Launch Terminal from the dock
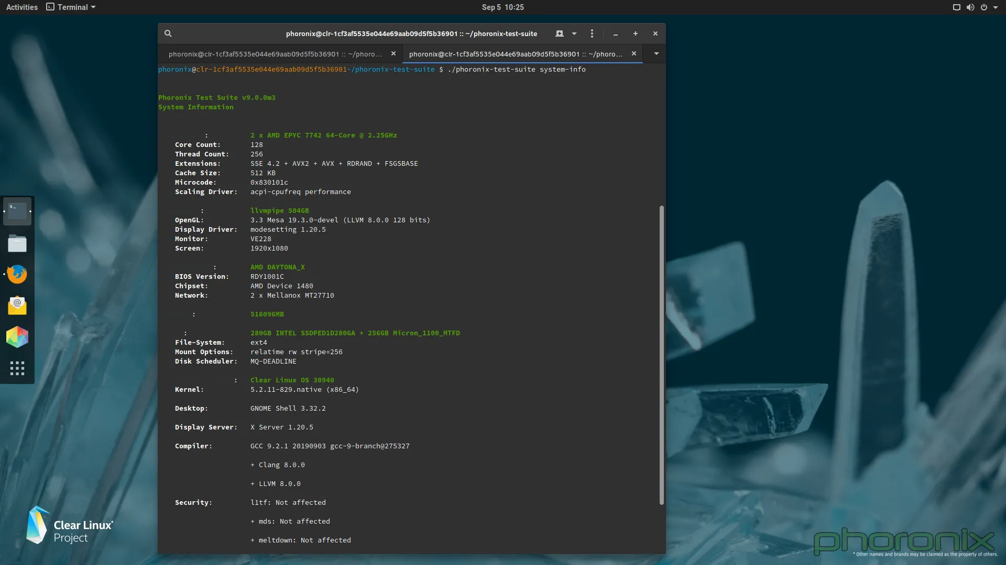Viewport: 1006px width, 565px height. coord(17,211)
